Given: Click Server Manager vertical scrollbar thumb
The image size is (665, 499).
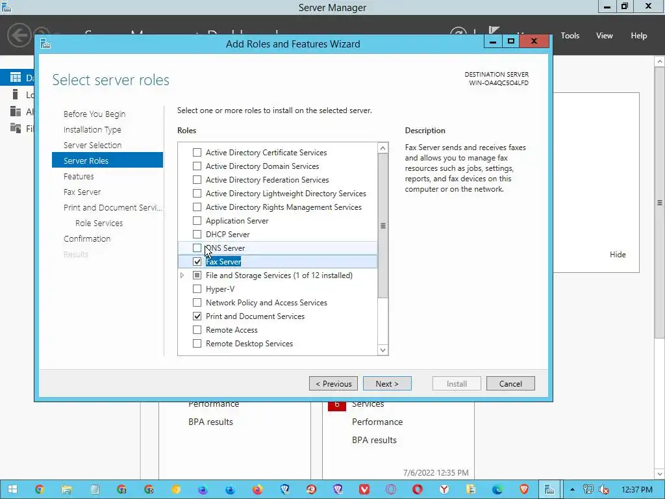Looking at the screenshot, I should click(x=660, y=203).
